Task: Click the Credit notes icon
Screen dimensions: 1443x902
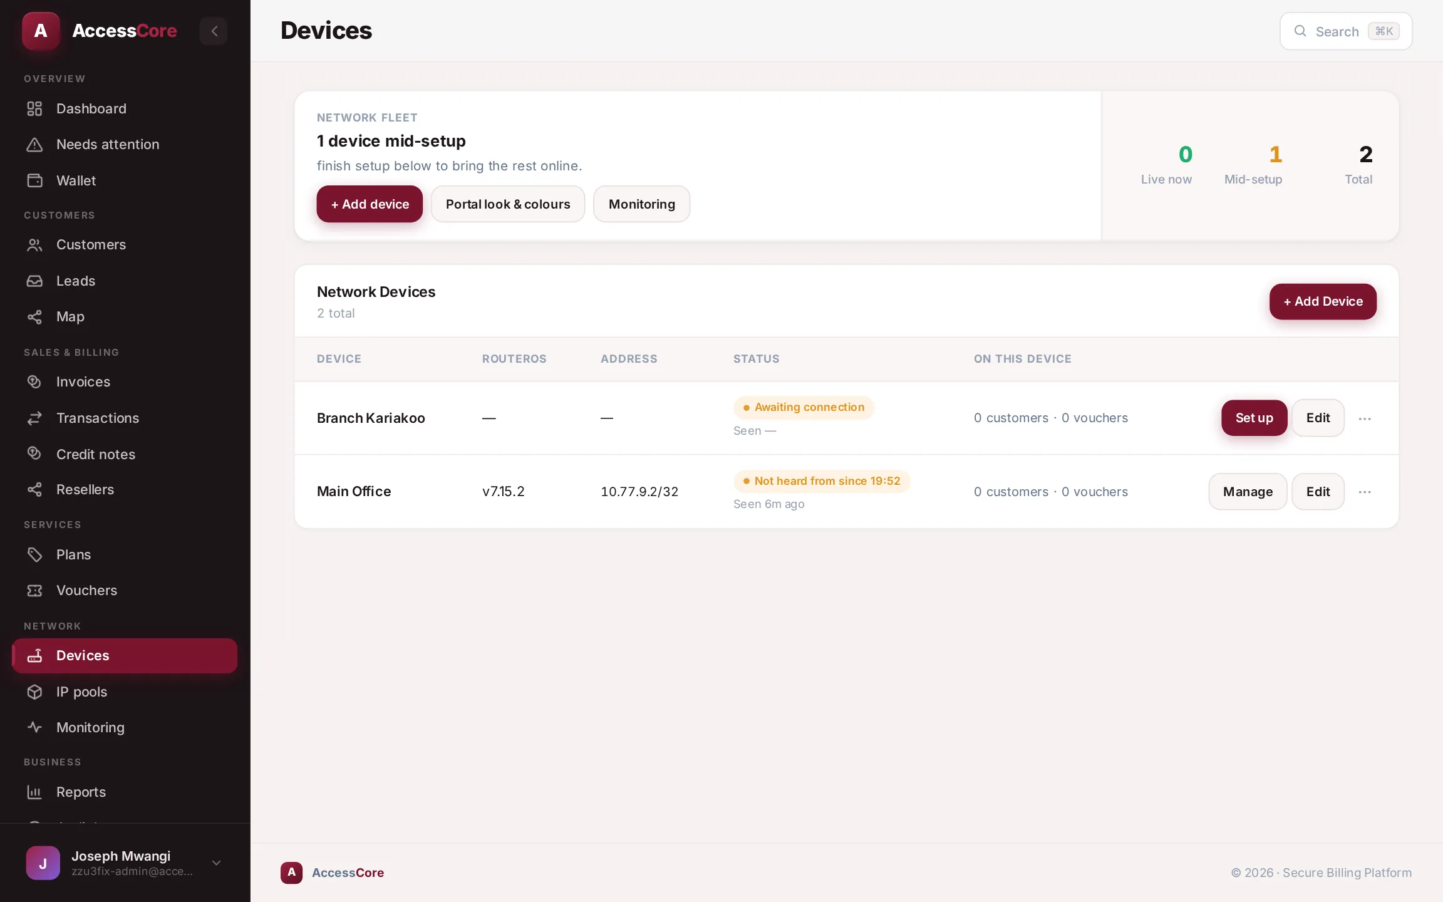Action: [x=34, y=454]
